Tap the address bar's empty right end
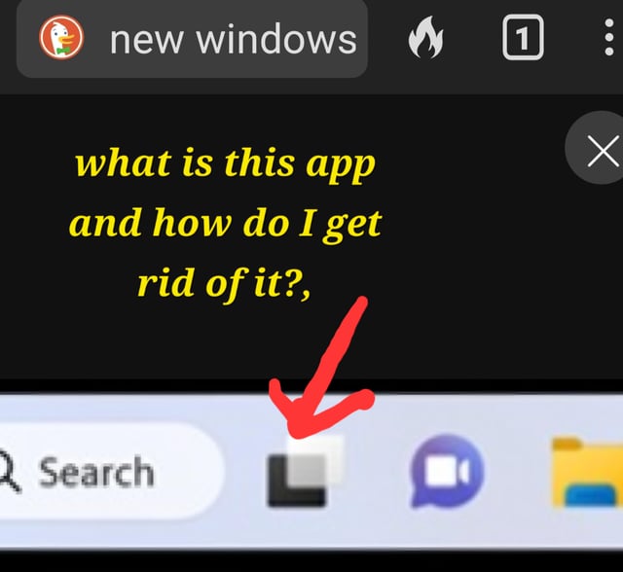This screenshot has height=572, width=623. click(362, 39)
